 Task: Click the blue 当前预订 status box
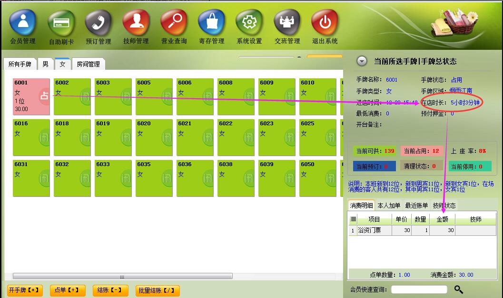coord(375,166)
